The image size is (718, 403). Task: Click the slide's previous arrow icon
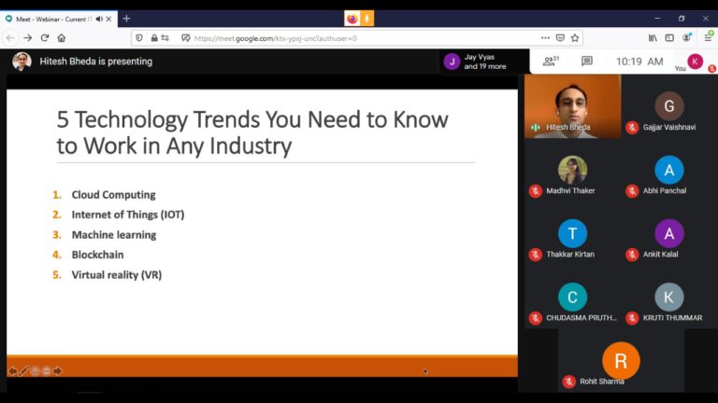13,370
